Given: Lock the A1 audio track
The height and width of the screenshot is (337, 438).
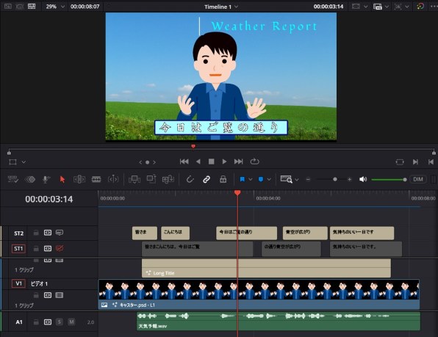Looking at the screenshot, I should (x=36, y=322).
